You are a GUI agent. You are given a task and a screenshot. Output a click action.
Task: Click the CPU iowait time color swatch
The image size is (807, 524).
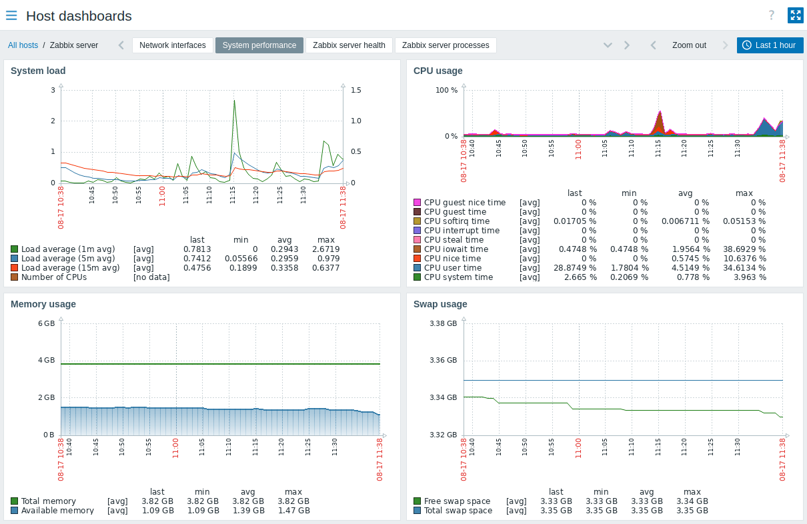418,249
